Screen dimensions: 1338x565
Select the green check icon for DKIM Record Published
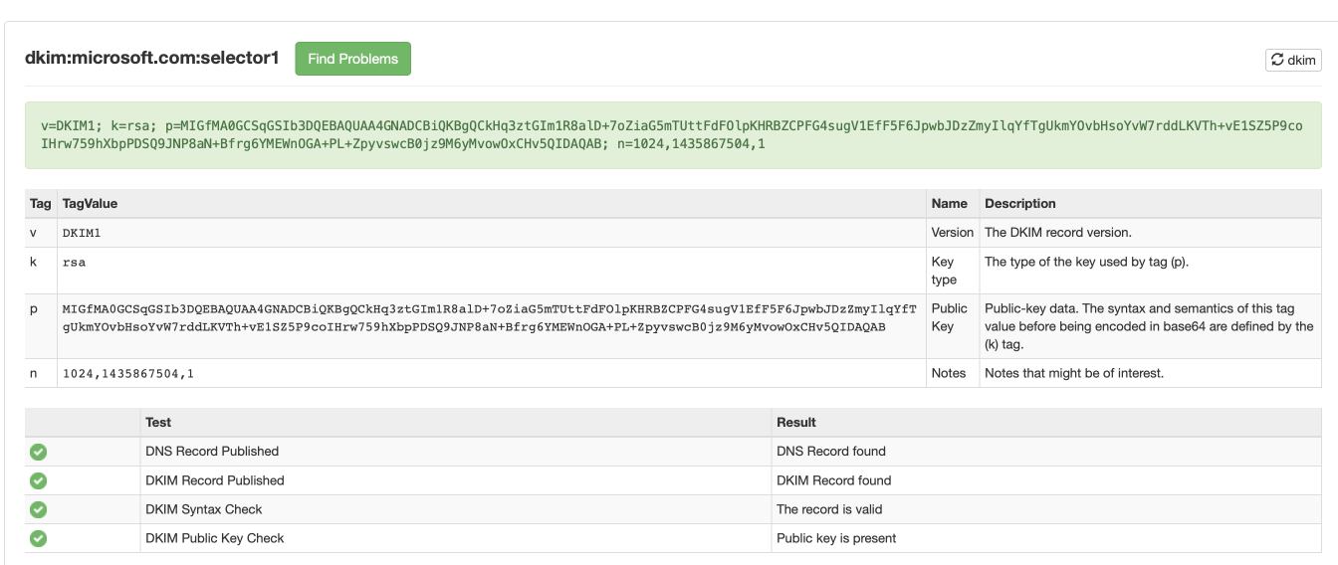[38, 480]
